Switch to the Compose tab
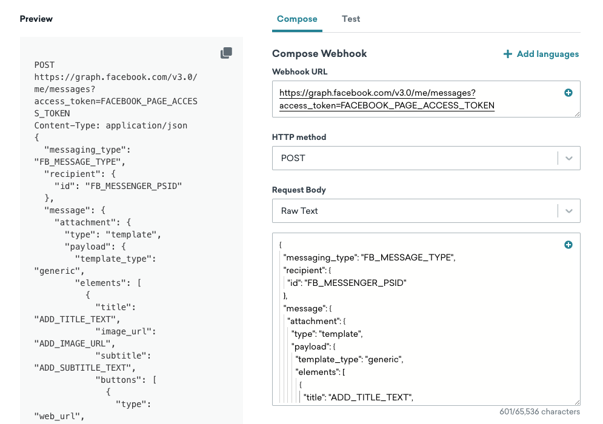603x424 pixels. [297, 19]
